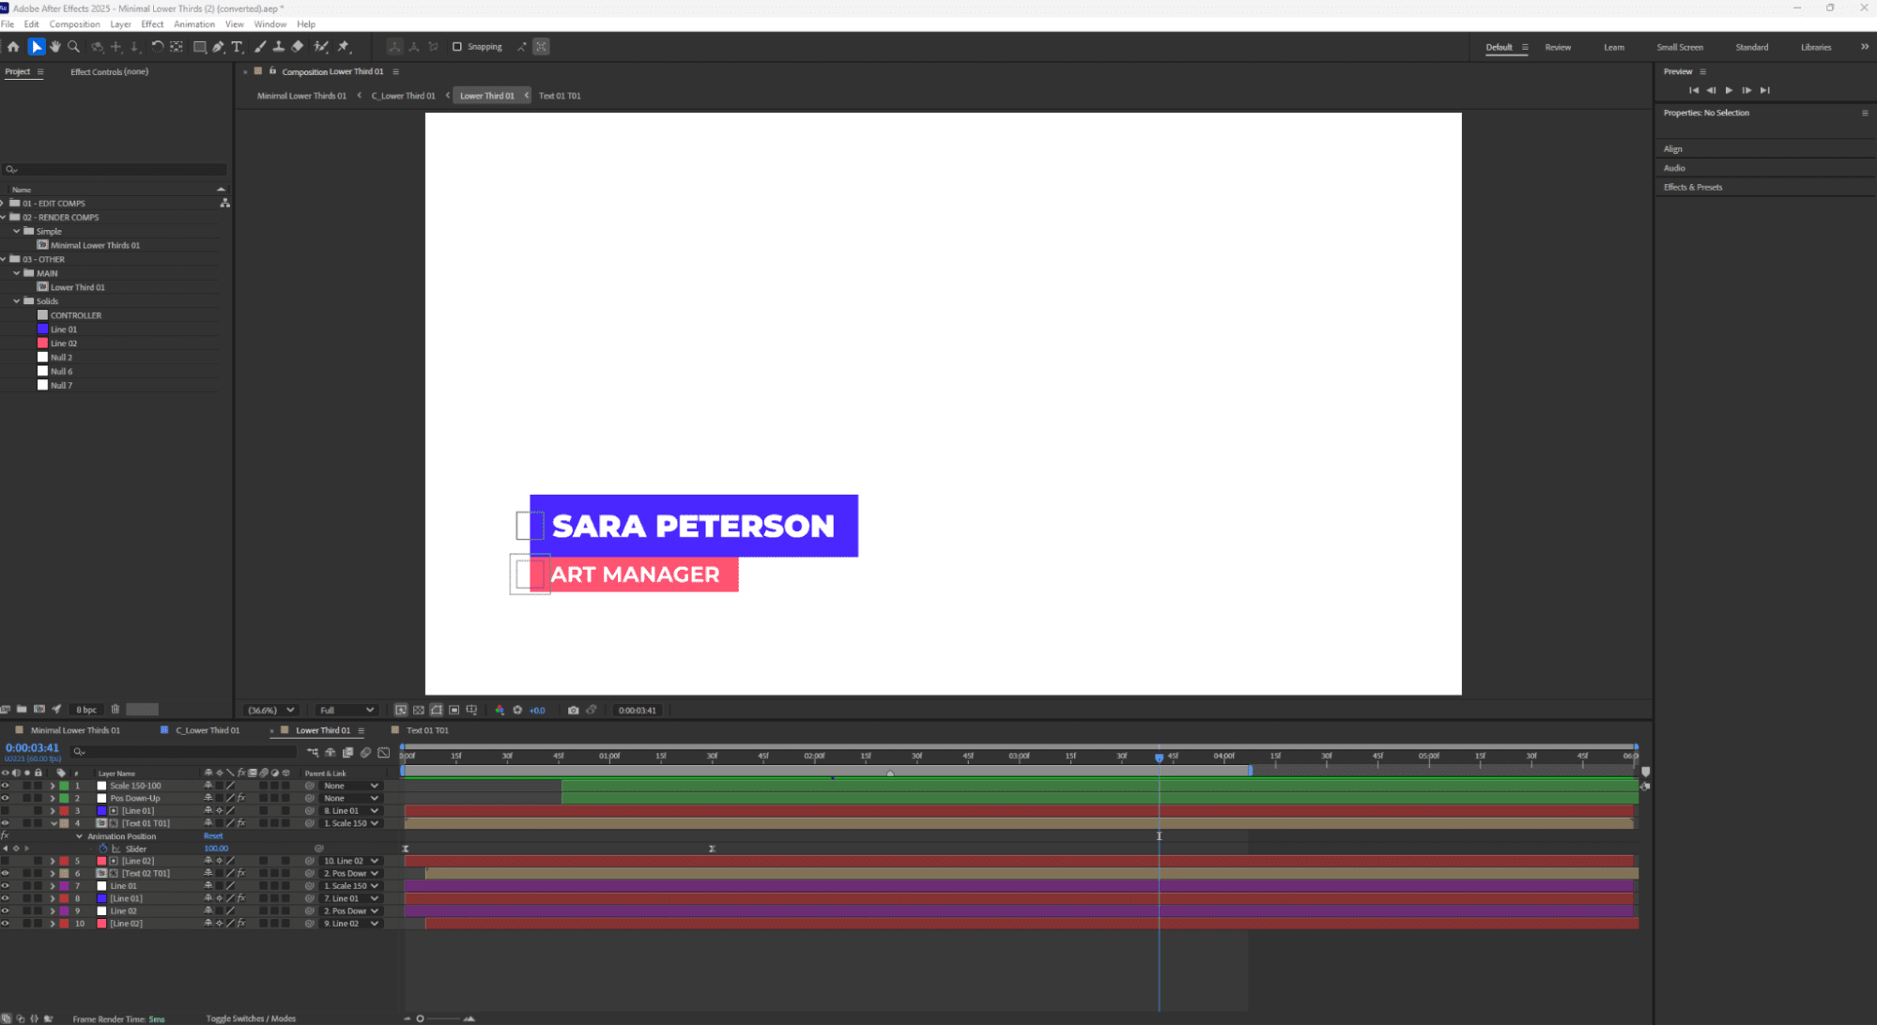Viewport: 1877px width, 1026px height.
Task: Select the Pen tool
Action: pyautogui.click(x=218, y=46)
